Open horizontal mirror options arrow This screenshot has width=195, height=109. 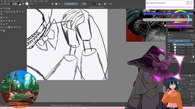pos(102,4)
